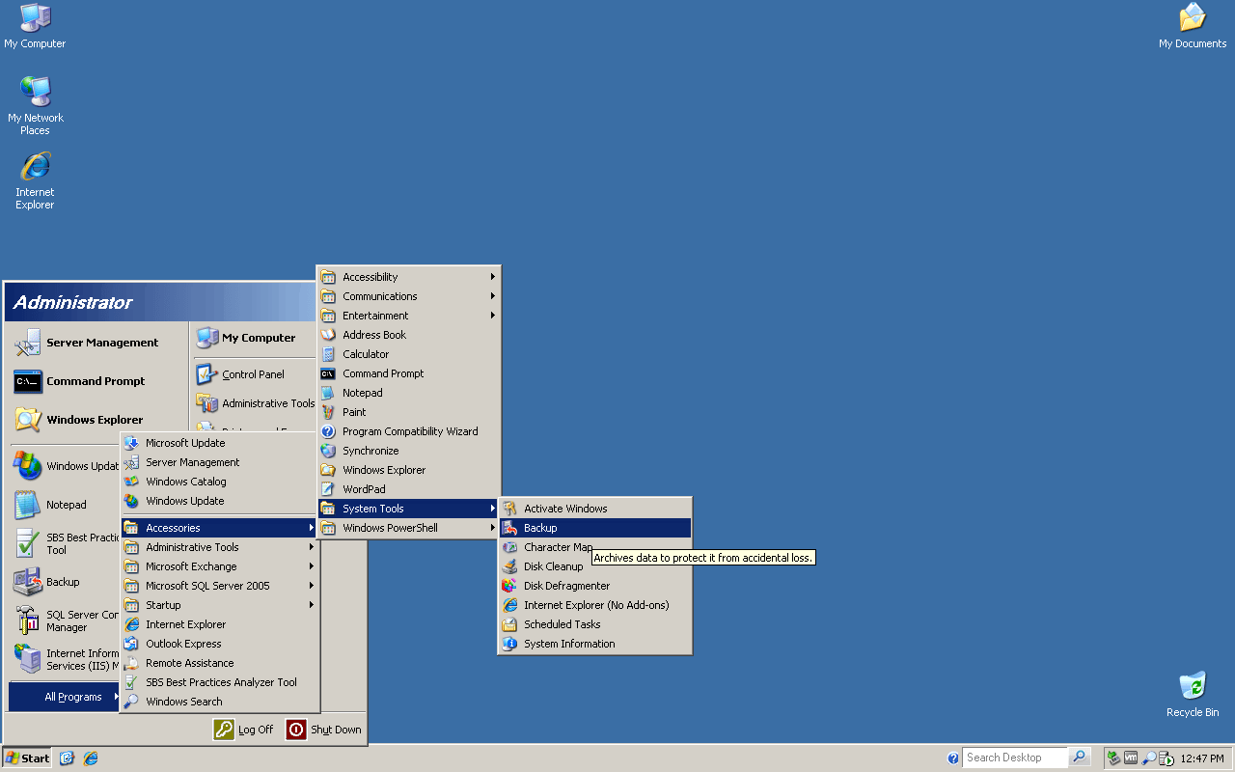1235x772 pixels.
Task: Expand Administrative Tools submenu in All Programs
Action: coord(219,547)
